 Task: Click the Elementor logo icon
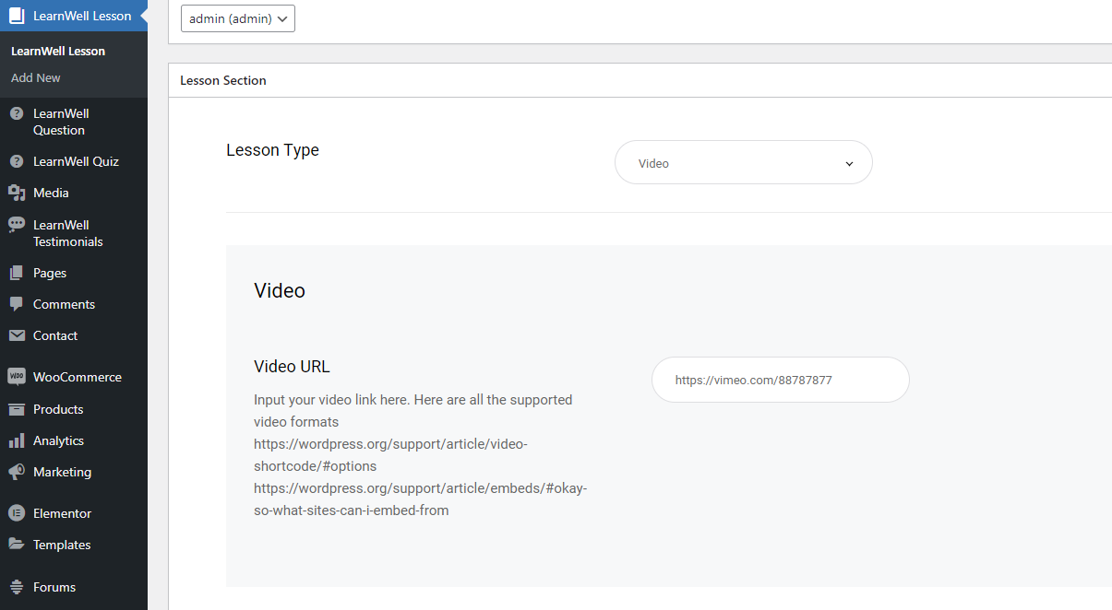(x=16, y=513)
